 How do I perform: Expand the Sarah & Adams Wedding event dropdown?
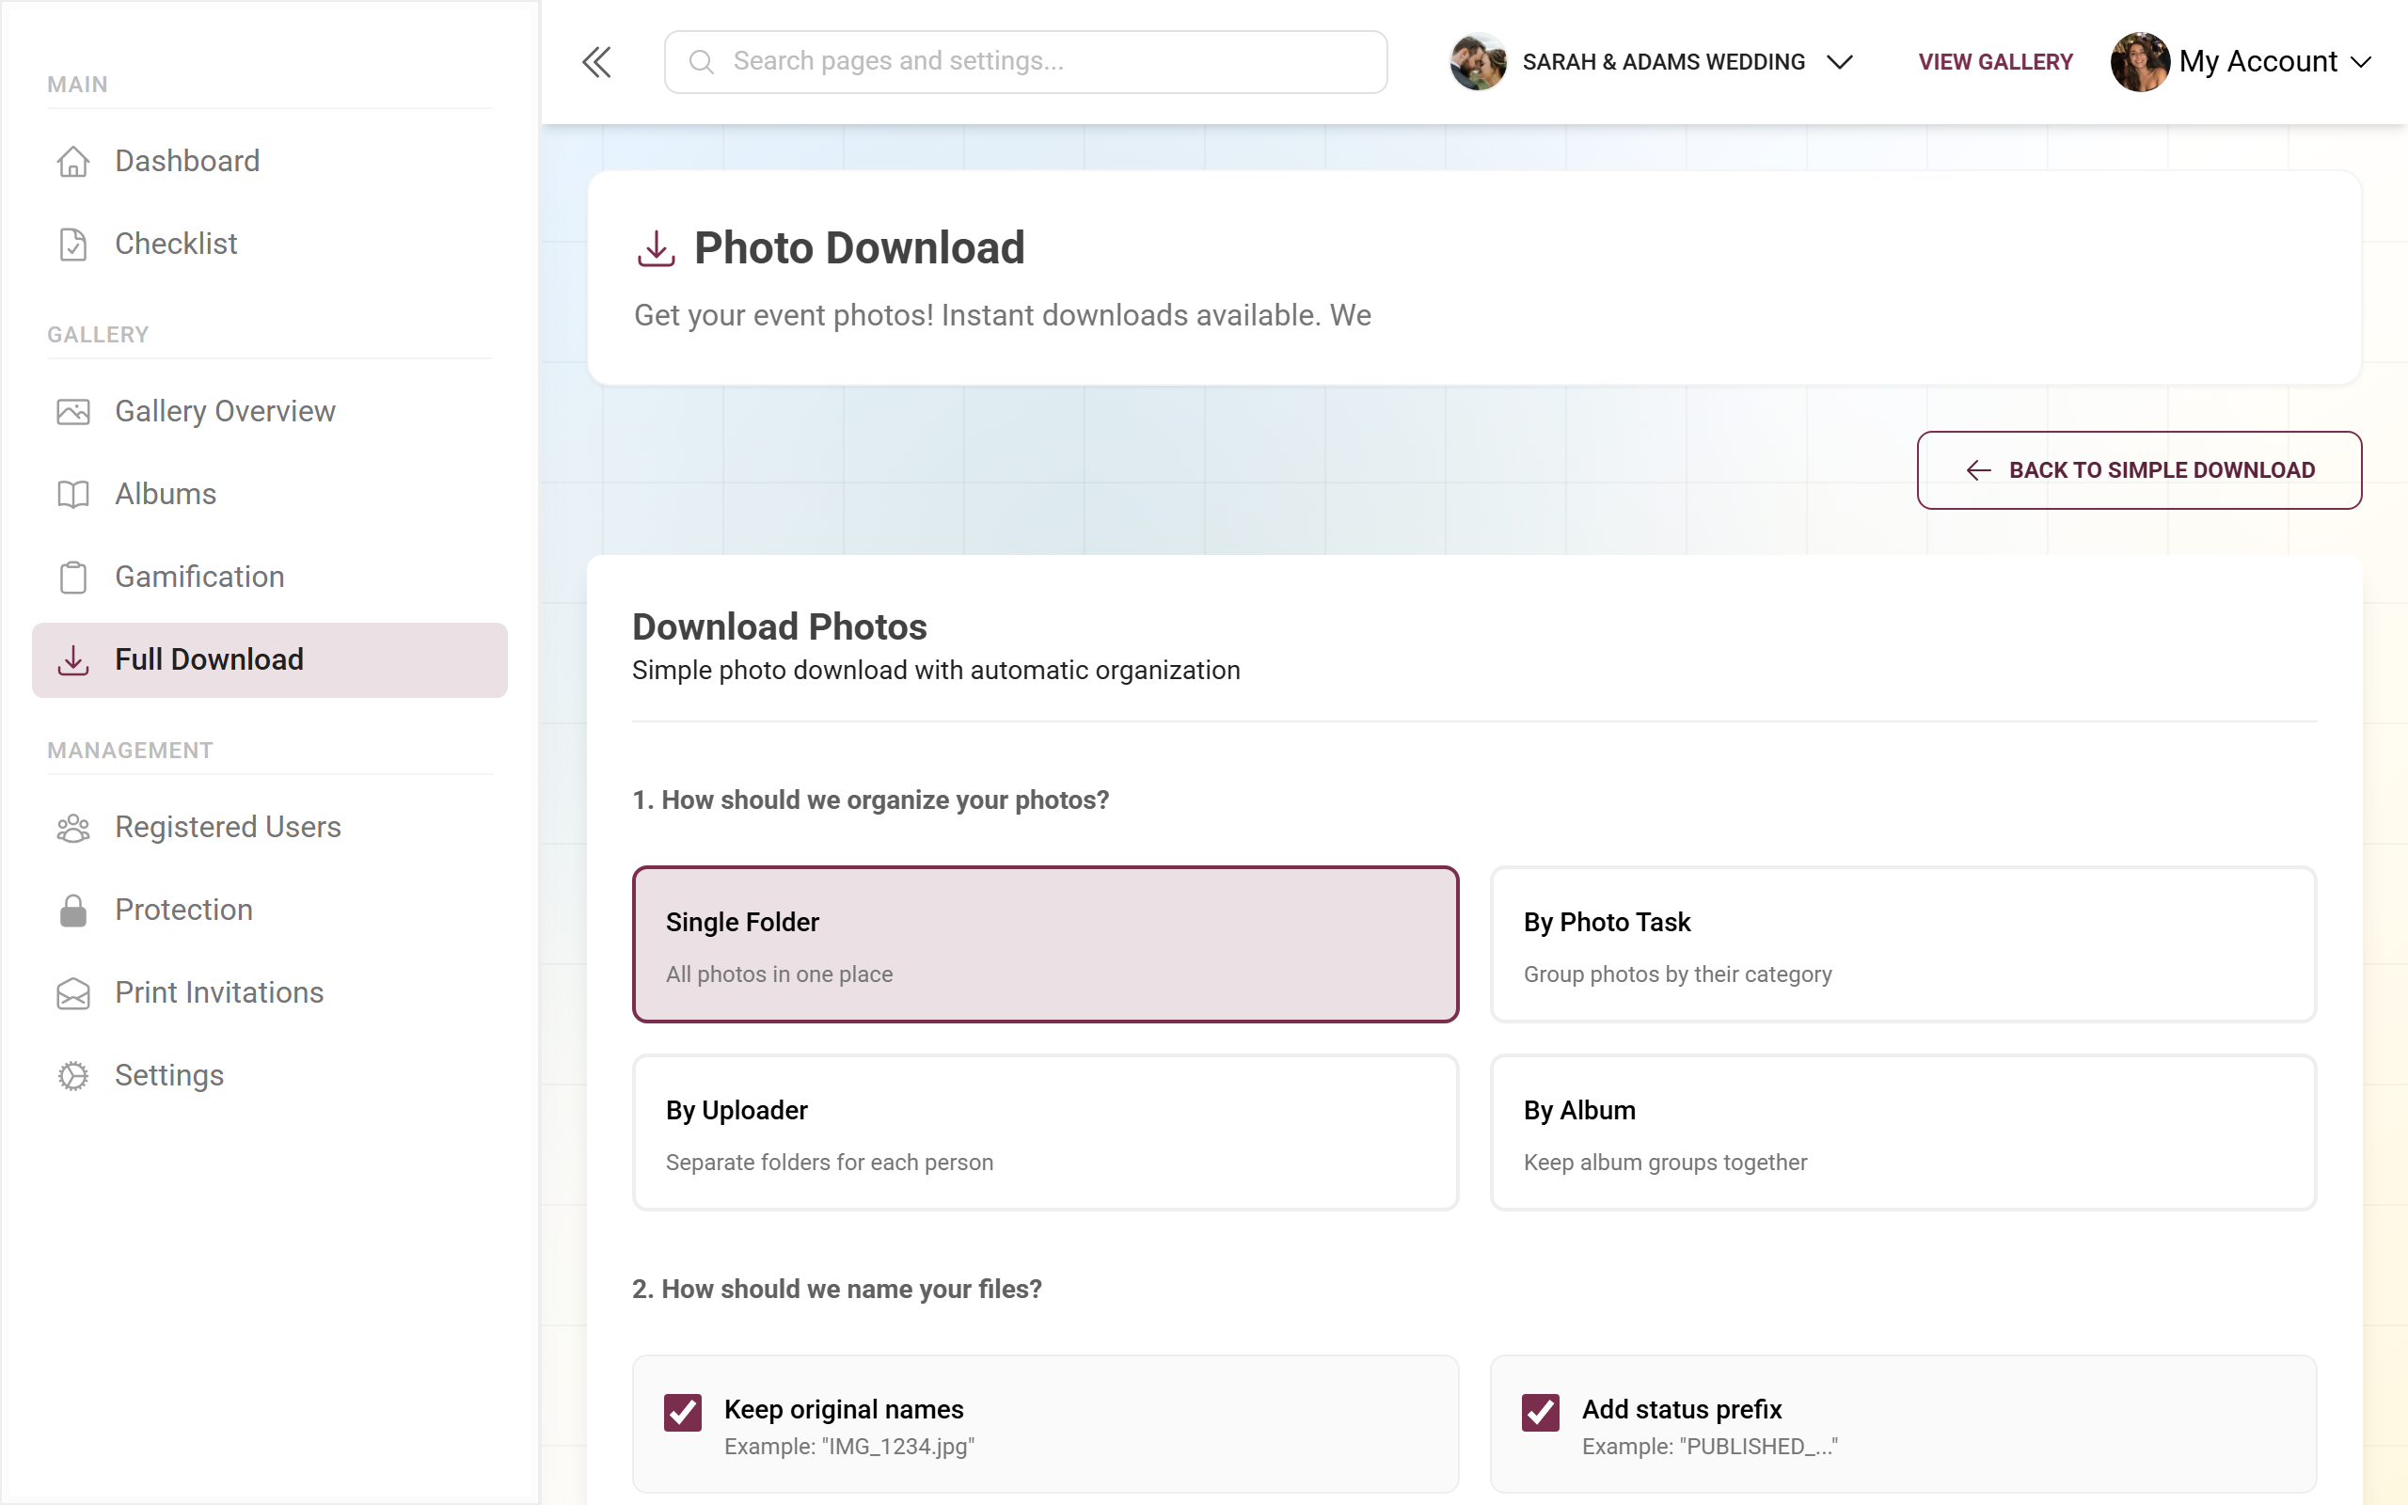[x=1652, y=62]
